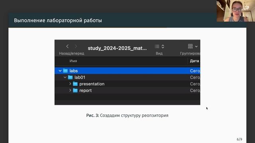
Task: Expand the presentation folder
Action: (70, 84)
